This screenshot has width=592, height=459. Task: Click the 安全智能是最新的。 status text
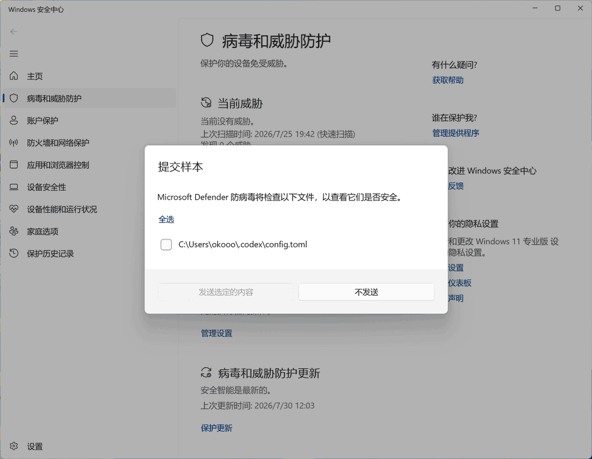coord(236,390)
